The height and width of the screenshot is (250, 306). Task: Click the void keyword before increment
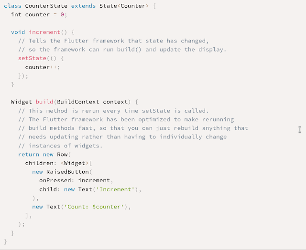tap(18, 32)
